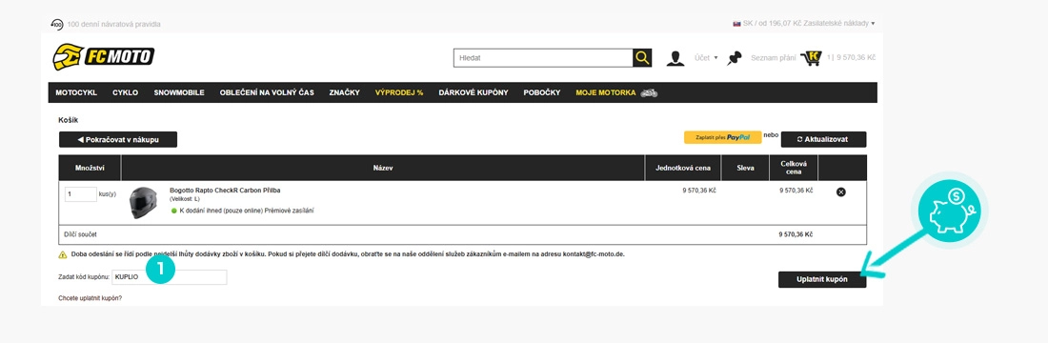Open the Moje Motorka menu
Viewport: 1048px width, 343px height.
click(606, 92)
